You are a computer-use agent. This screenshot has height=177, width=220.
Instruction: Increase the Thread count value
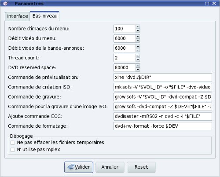[x=138, y=56]
